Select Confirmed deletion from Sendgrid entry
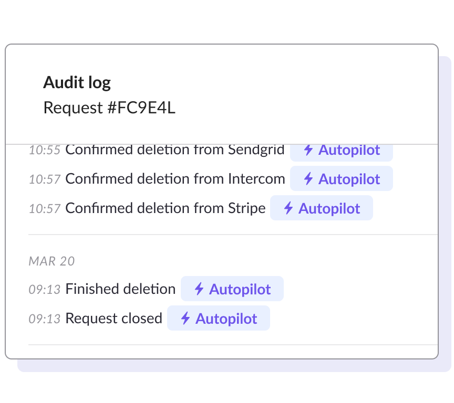 tap(174, 150)
